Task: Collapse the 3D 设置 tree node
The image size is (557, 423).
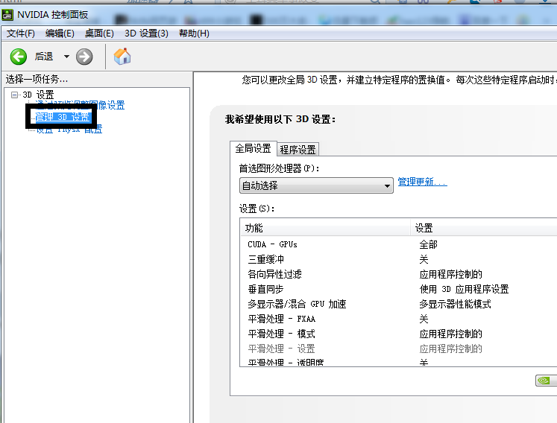Action: click(14, 95)
